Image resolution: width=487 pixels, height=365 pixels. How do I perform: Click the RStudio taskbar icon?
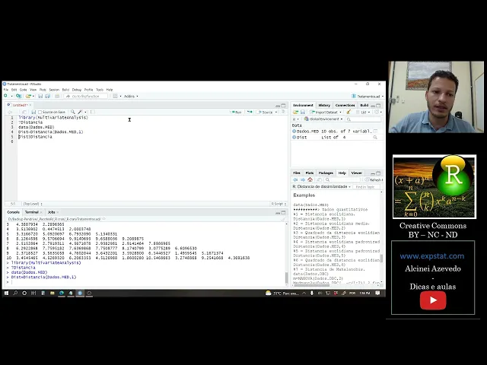[x=80, y=293]
